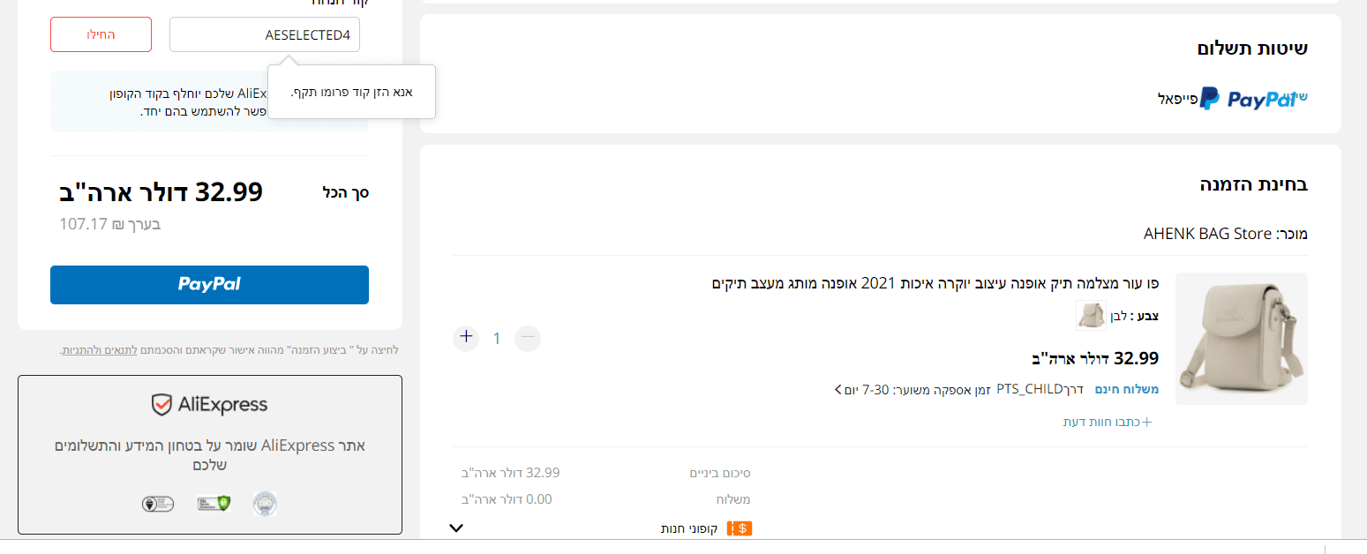The height and width of the screenshot is (554, 1367).
Task: Click the black oval trust badge
Action: [x=158, y=504]
